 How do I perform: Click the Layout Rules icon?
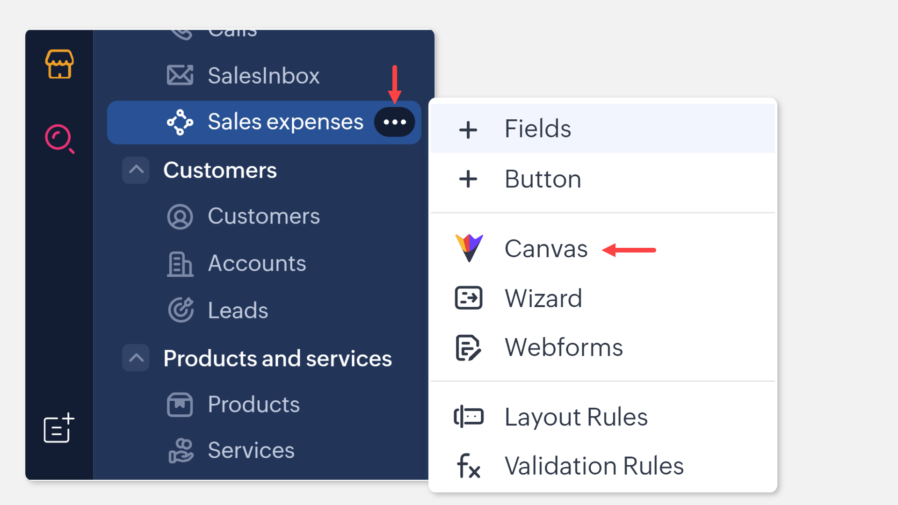(469, 417)
